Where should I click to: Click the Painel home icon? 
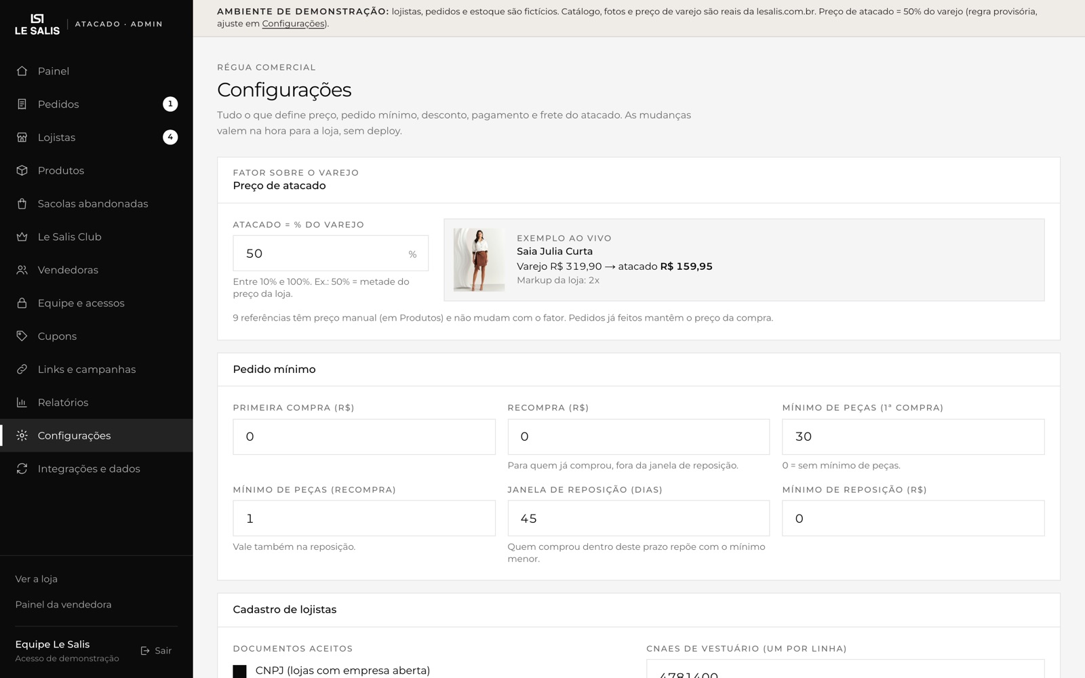[x=22, y=71]
